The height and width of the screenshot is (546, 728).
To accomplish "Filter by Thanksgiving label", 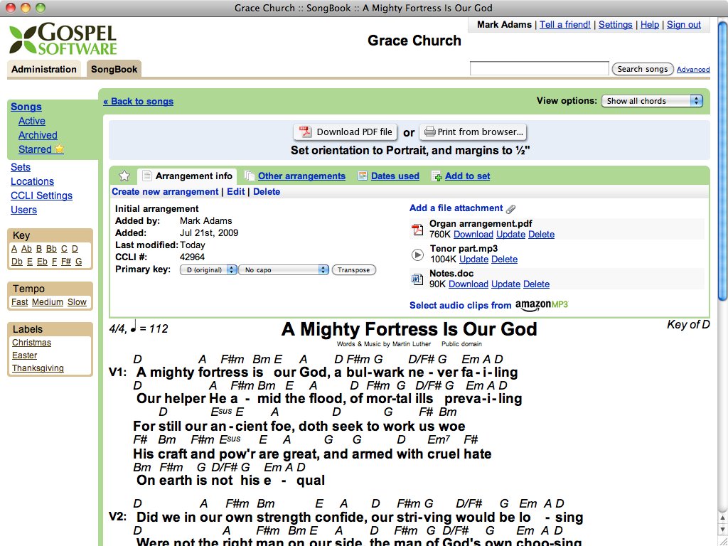I will click(x=38, y=368).
